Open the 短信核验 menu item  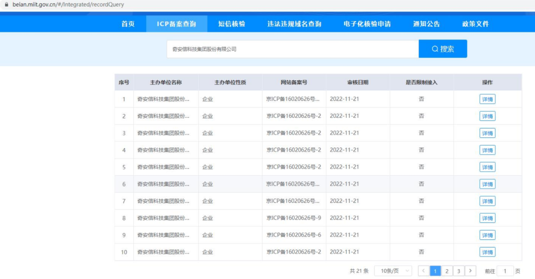231,24
